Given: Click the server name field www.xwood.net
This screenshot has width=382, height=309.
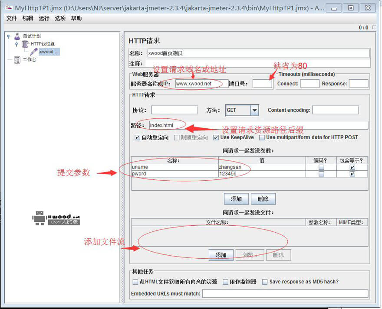Looking at the screenshot, I should point(202,84).
